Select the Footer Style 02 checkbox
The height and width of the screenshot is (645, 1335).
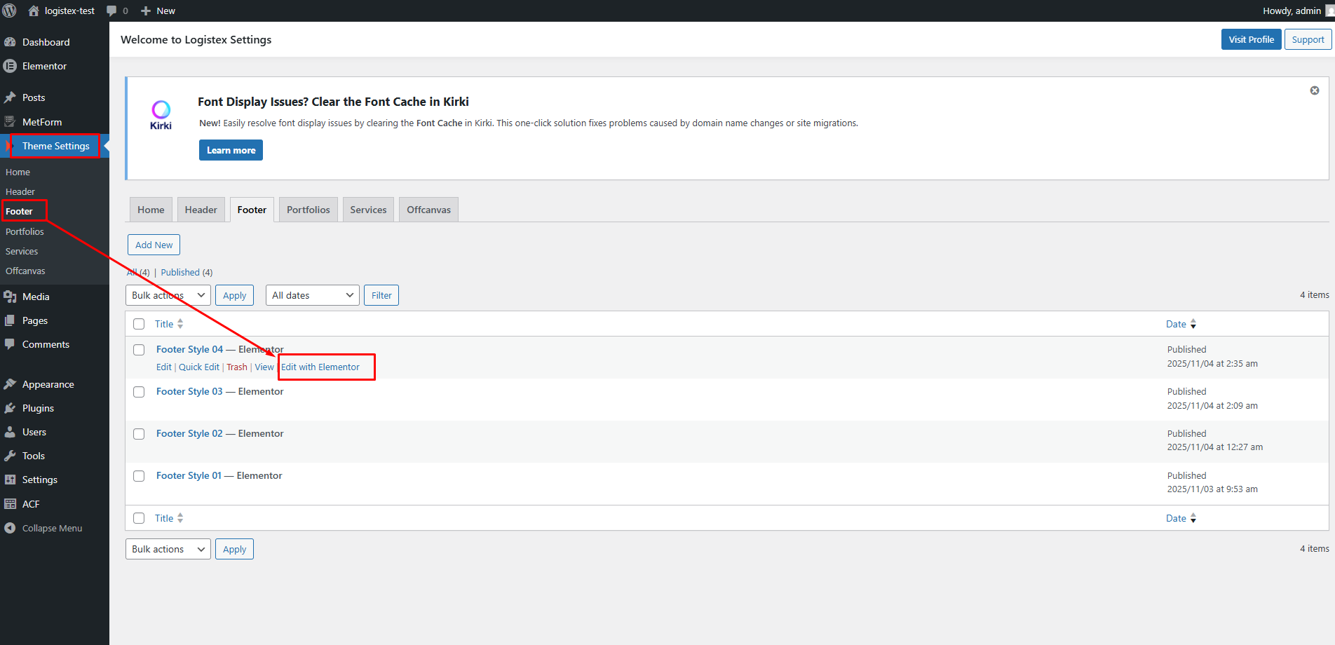139,434
